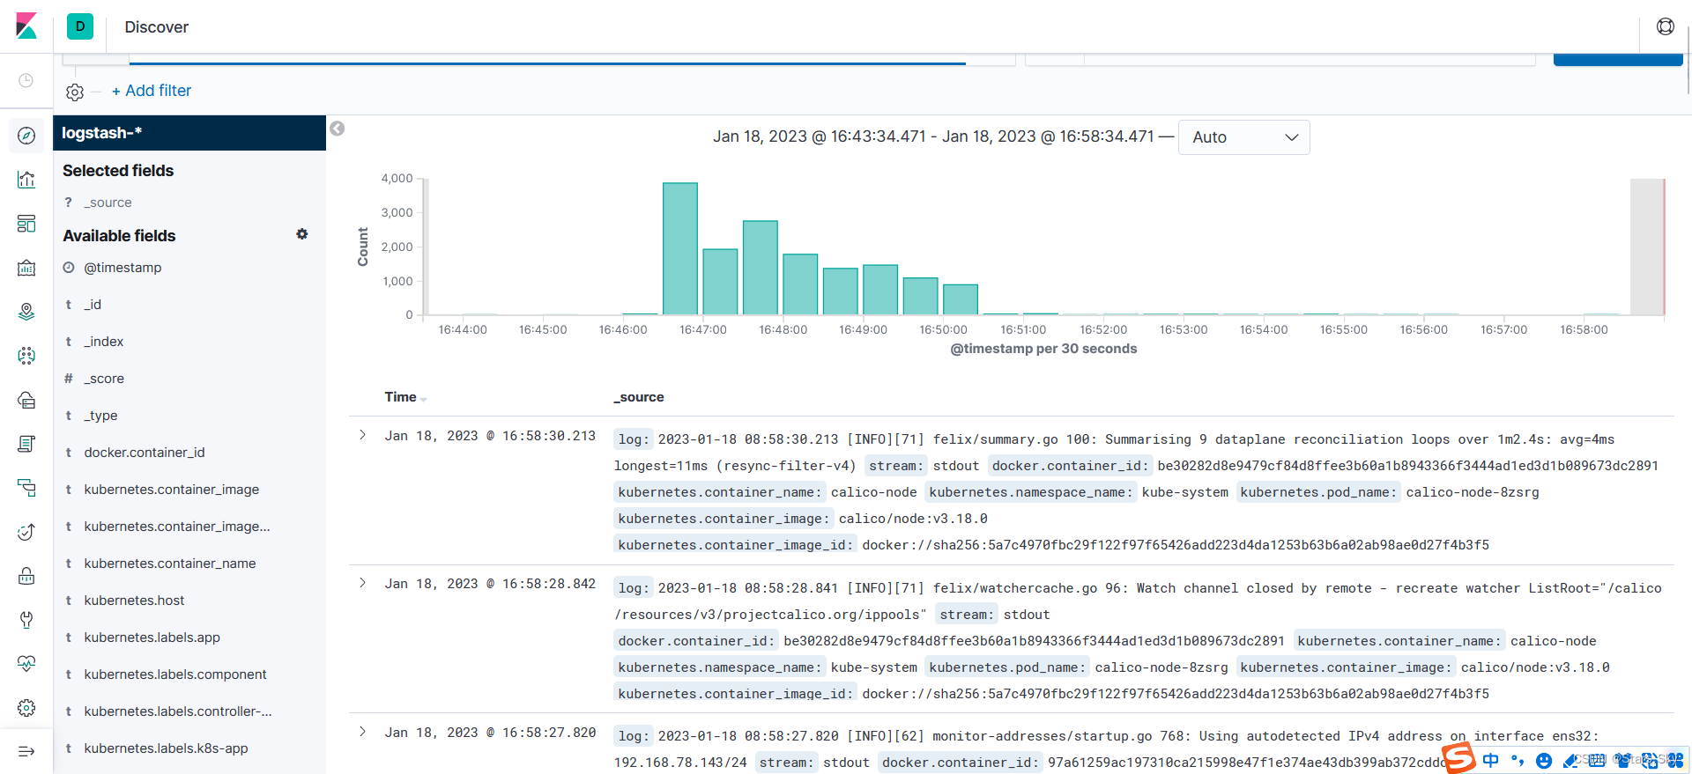
Task: Open the Machine Learning icon
Action: point(26,356)
